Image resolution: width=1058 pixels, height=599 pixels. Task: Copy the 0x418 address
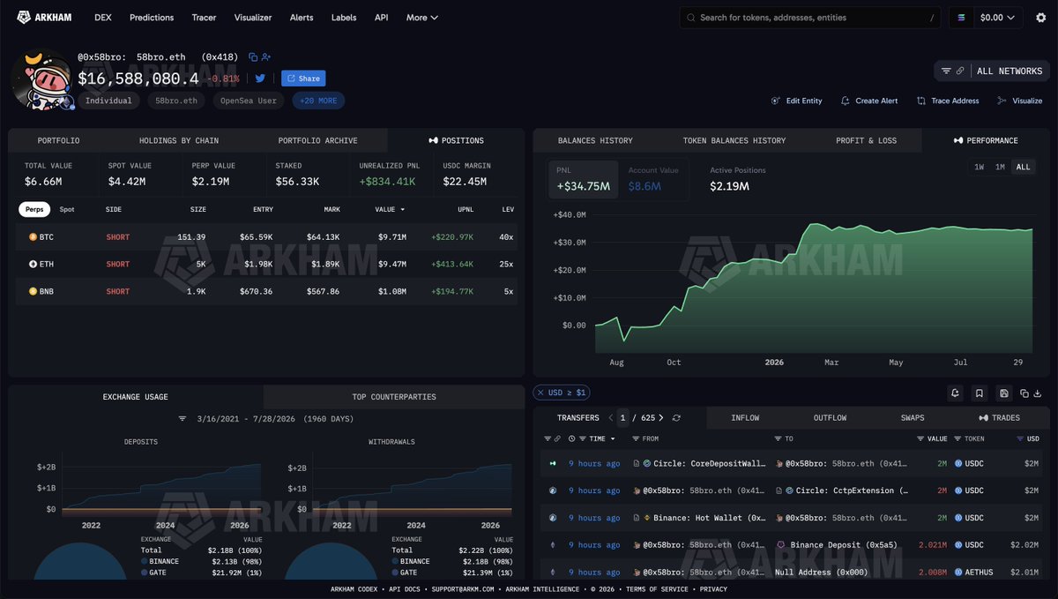253,56
